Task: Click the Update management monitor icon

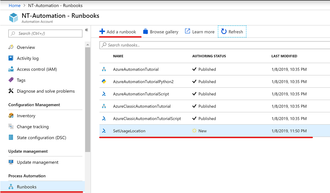Action: (x=11, y=162)
